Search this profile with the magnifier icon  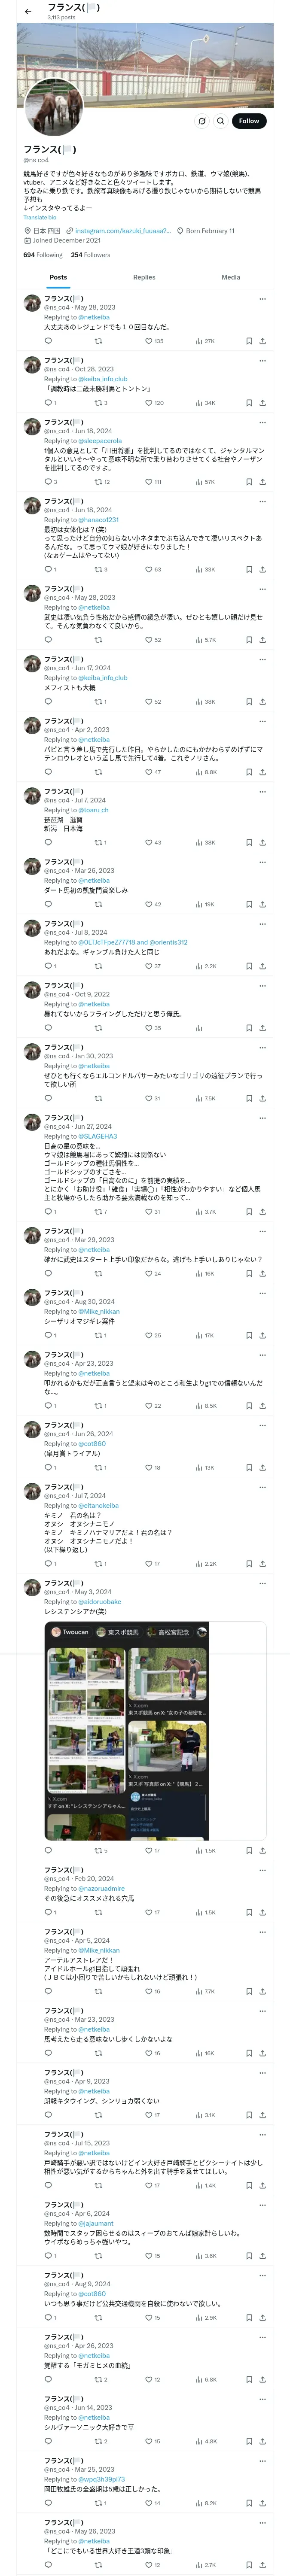click(x=220, y=121)
